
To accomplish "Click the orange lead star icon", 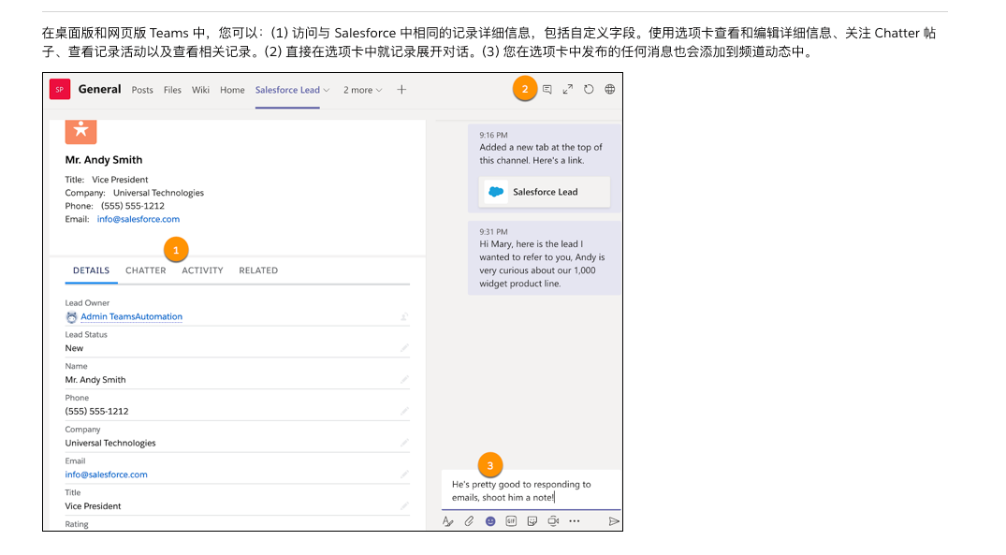I will coord(80,132).
